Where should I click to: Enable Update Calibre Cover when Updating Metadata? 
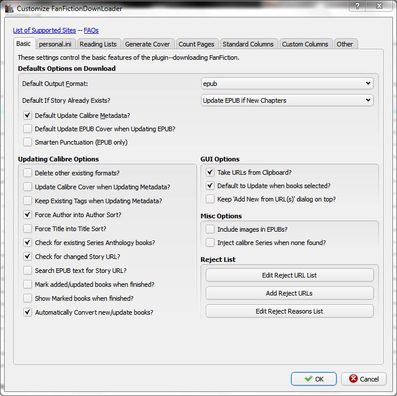pos(27,187)
